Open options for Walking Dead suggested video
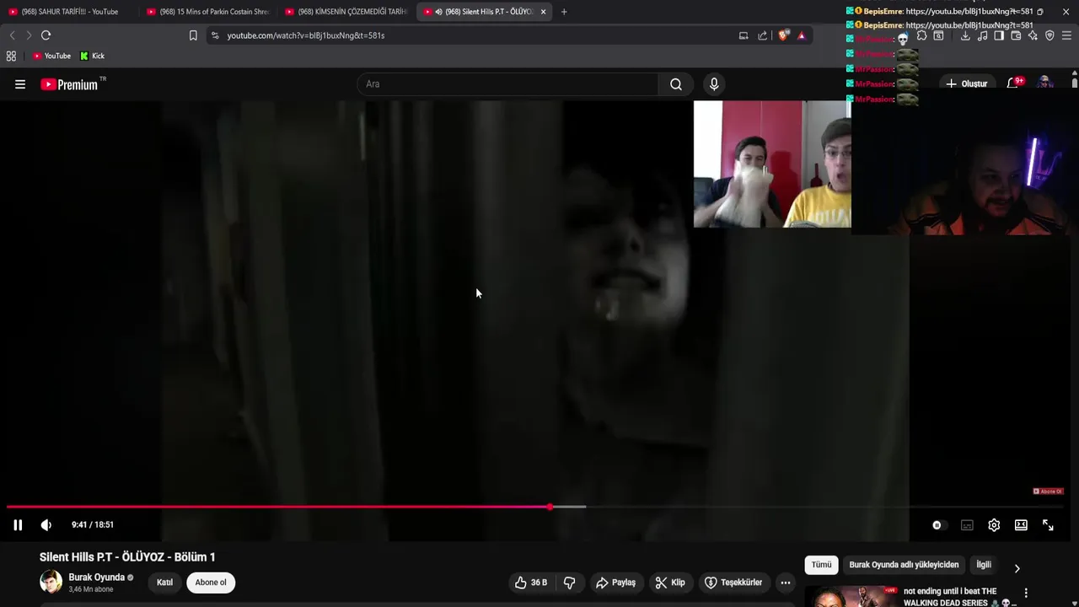 coord(1026,594)
